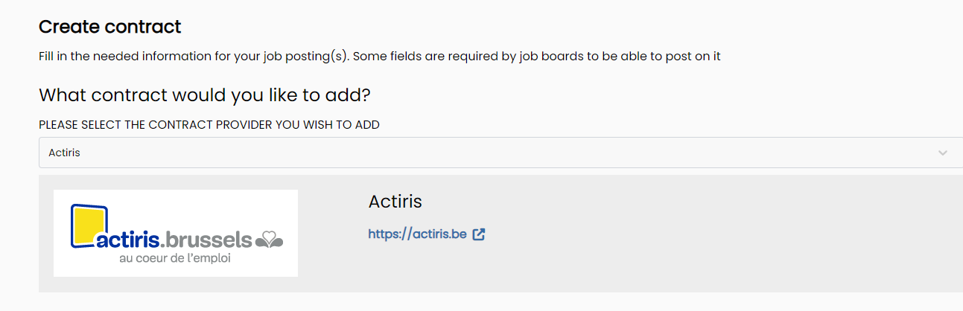This screenshot has height=311, width=963.
Task: Select the 'Actiris' provider name heading
Action: [x=395, y=202]
